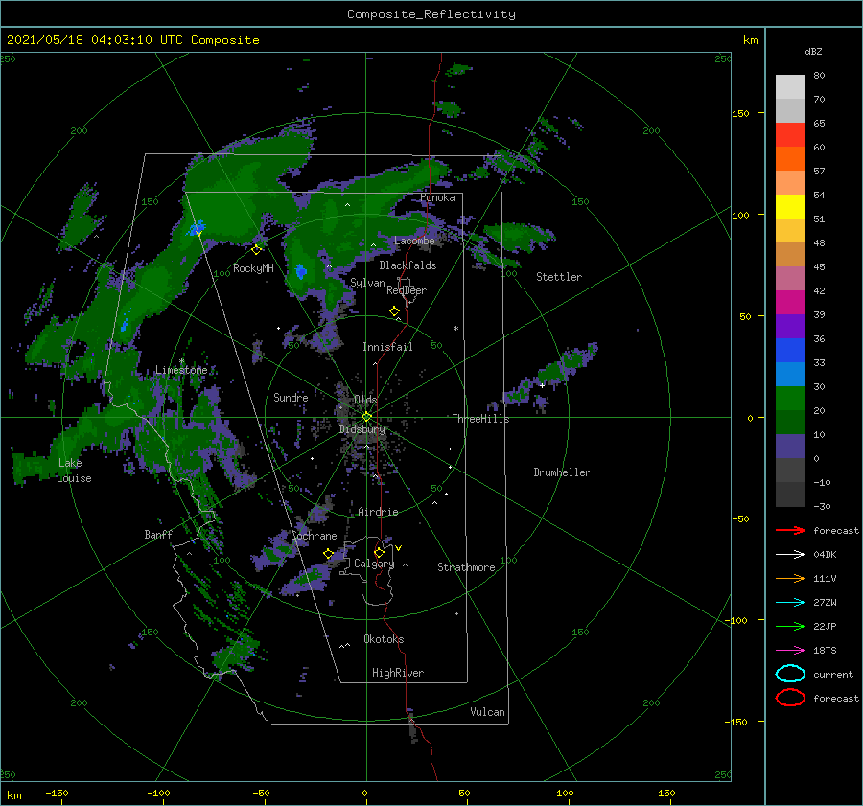This screenshot has height=806, width=863.
Task: Click the 20 dBZ green color swatch
Action: 790,399
